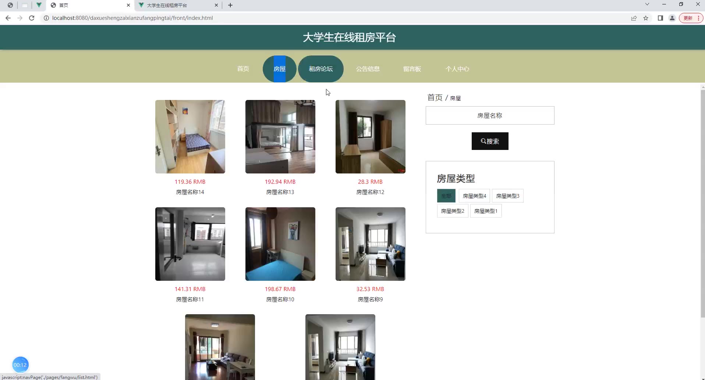Close the 首页 browser tab
This screenshot has height=380, width=705.
pyautogui.click(x=128, y=5)
